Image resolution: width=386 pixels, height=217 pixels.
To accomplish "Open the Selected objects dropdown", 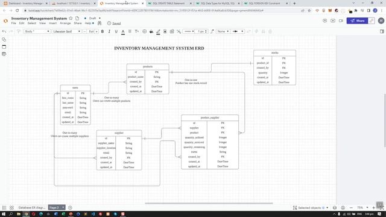I will pos(310,207).
